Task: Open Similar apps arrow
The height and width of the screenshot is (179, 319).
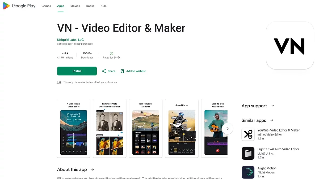Action: (272, 120)
